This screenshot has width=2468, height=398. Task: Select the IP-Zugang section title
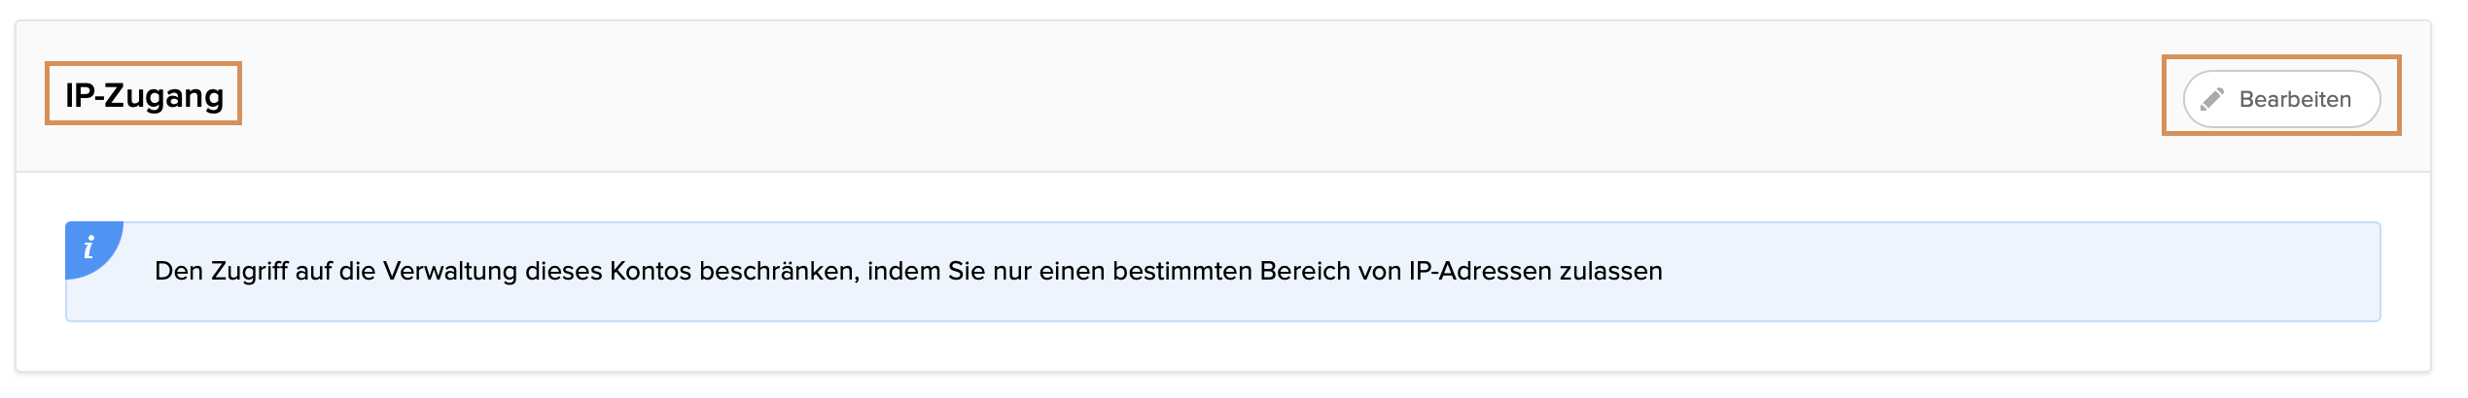pyautogui.click(x=144, y=95)
